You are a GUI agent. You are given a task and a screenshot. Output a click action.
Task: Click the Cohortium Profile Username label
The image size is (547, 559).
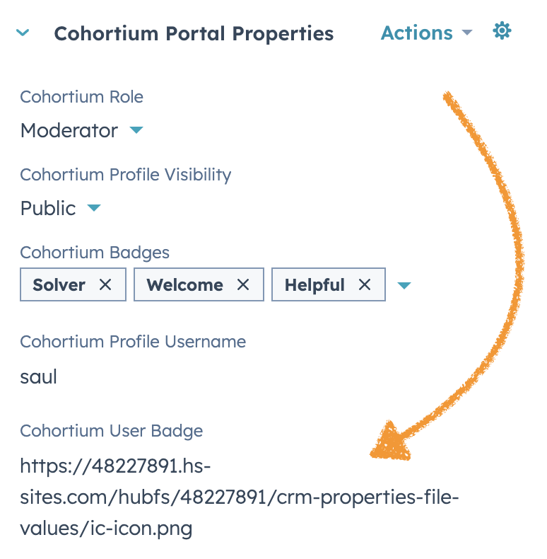133,342
